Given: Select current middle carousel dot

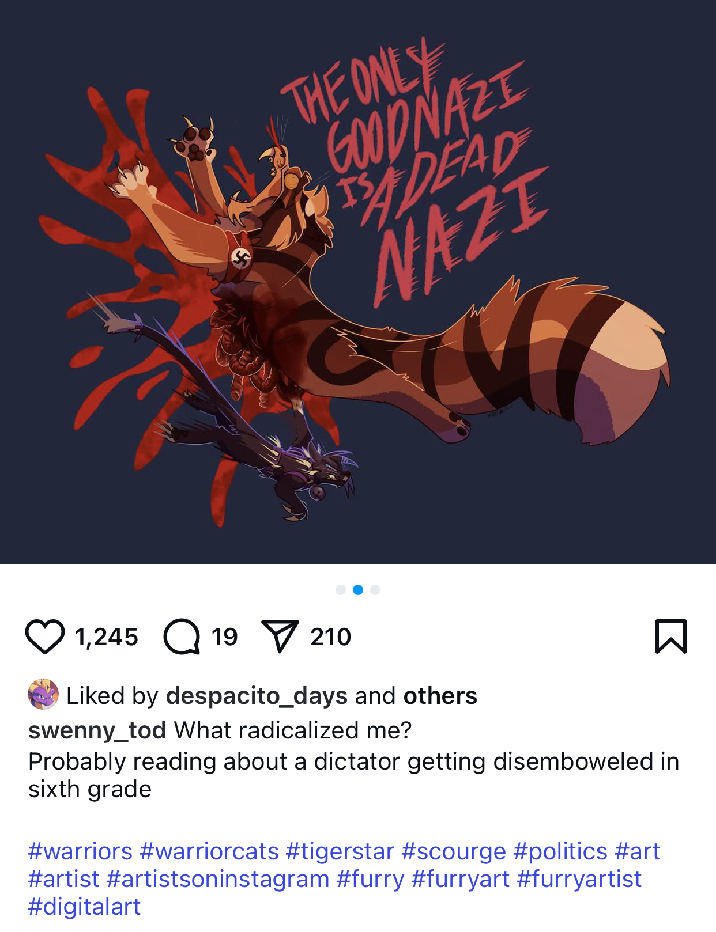Looking at the screenshot, I should 358,589.
